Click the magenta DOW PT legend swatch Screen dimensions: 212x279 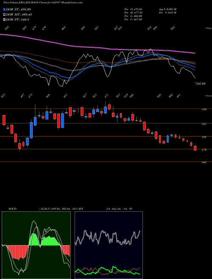[x=4, y=20]
